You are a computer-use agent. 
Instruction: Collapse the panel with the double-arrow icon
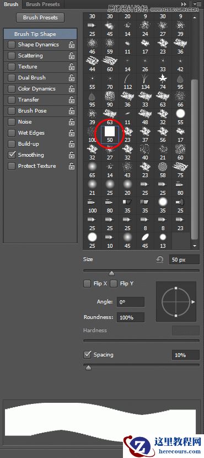[x=184, y=4]
